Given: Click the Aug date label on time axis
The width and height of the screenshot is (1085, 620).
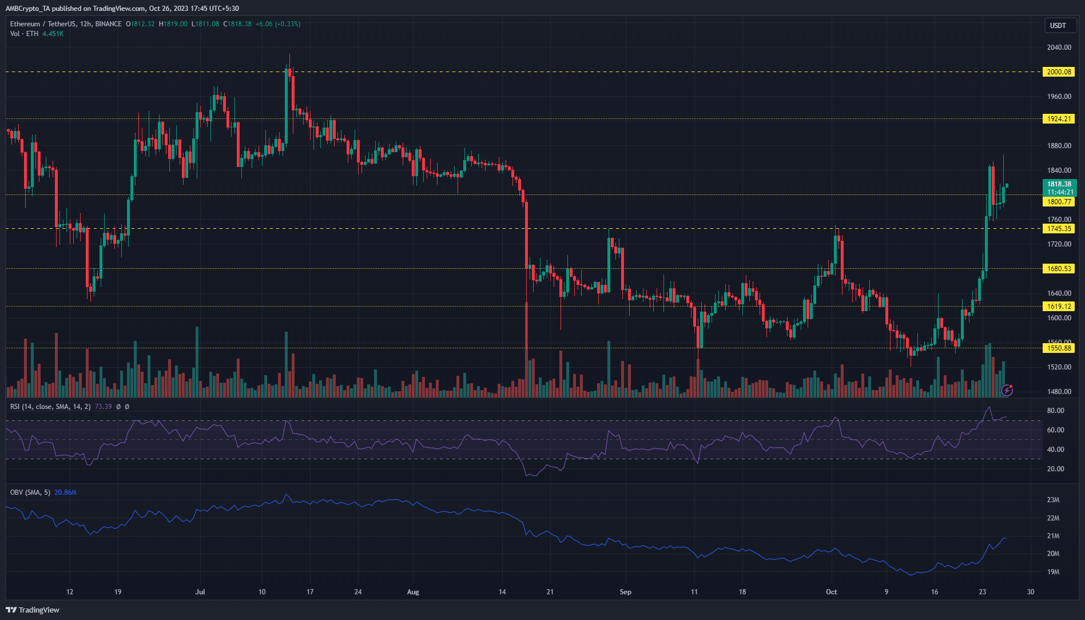Looking at the screenshot, I should pyautogui.click(x=413, y=592).
